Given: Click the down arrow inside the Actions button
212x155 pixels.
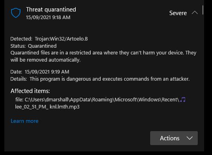Looking at the screenshot, I should coord(189,138).
